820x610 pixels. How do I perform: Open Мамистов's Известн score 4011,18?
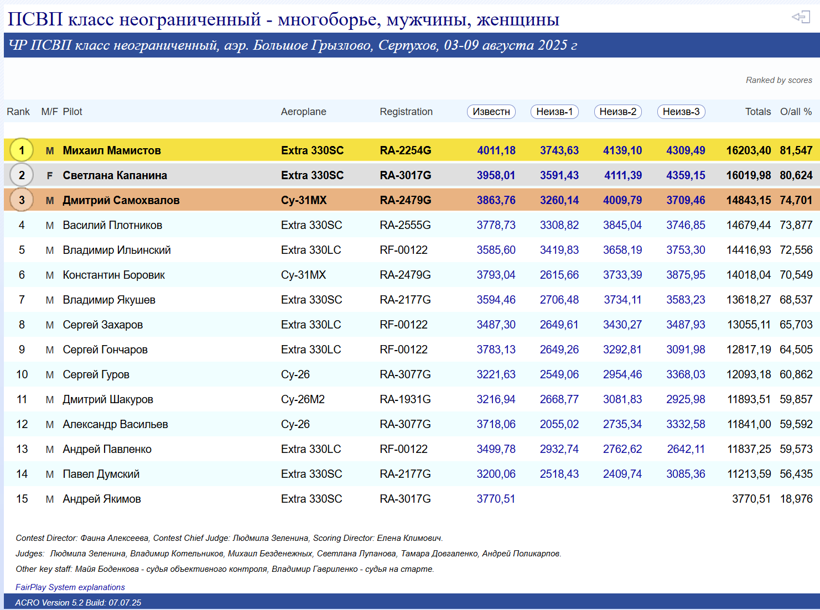coord(496,150)
